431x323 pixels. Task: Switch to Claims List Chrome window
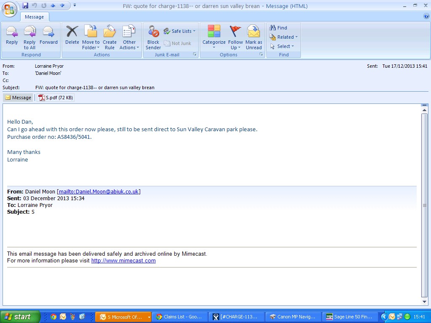[x=179, y=317]
